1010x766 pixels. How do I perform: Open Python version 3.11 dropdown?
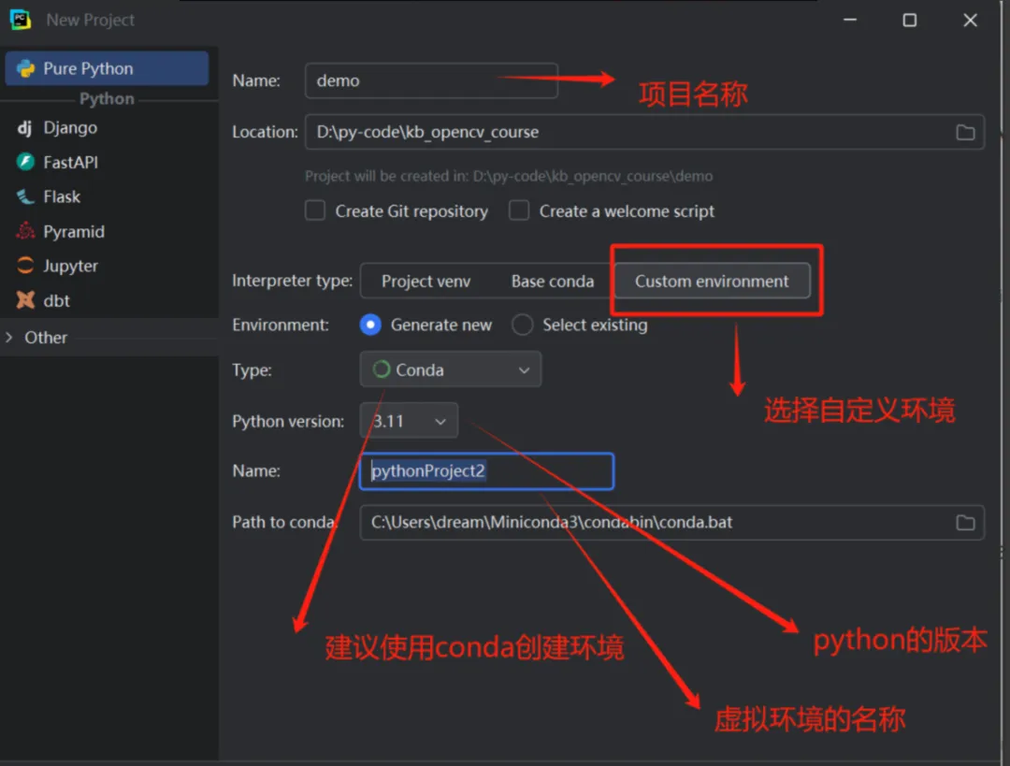tap(409, 421)
